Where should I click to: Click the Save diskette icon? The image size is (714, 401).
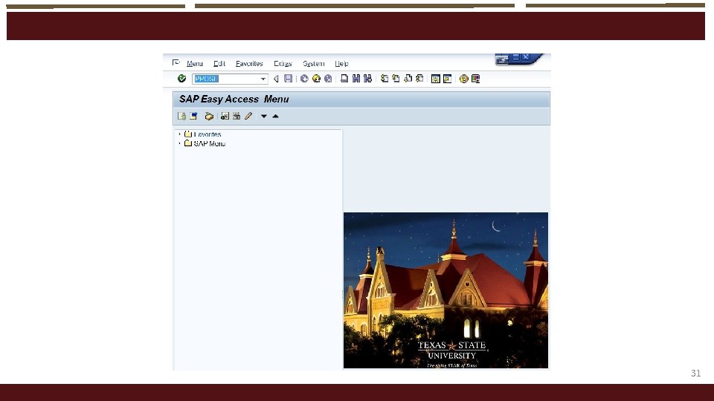[x=289, y=79]
